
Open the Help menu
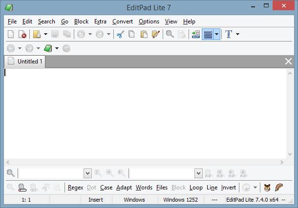pyautogui.click(x=189, y=21)
